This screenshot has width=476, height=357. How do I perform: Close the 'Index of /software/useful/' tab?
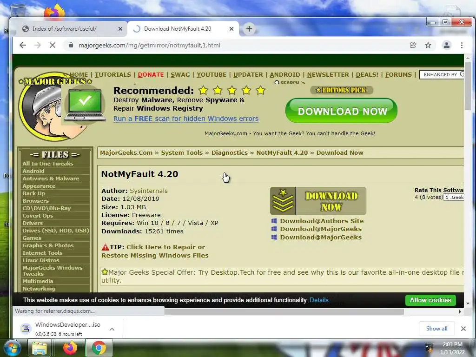coord(120,29)
